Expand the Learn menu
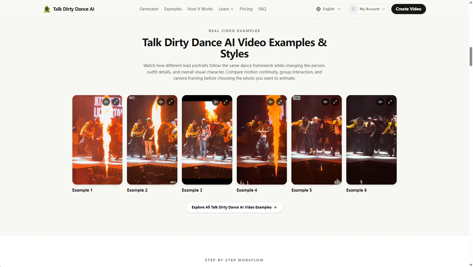This screenshot has height=267, width=473. 226,9
